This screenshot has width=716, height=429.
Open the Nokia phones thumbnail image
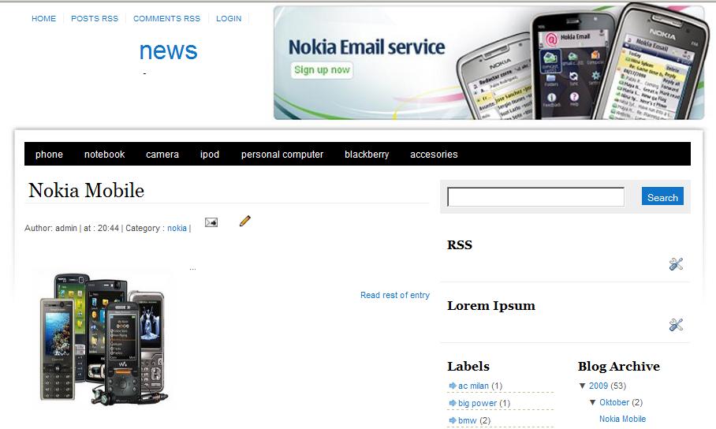point(103,338)
